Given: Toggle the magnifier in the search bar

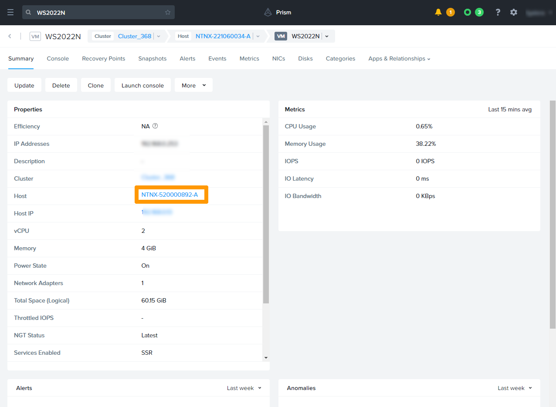Looking at the screenshot, I should pos(28,12).
